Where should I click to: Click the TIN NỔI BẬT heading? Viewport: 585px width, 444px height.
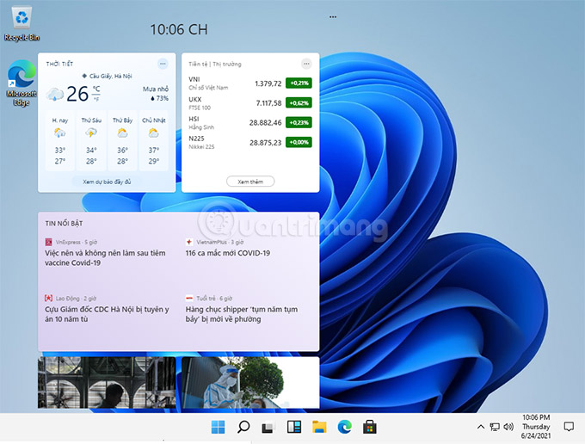point(64,223)
